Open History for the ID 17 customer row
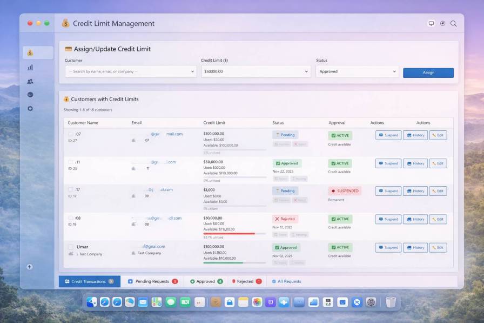 point(415,191)
